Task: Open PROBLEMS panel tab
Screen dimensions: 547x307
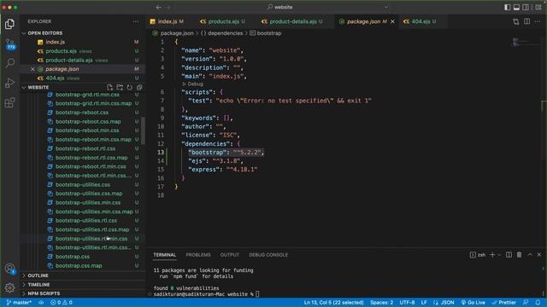Action: pos(198,255)
